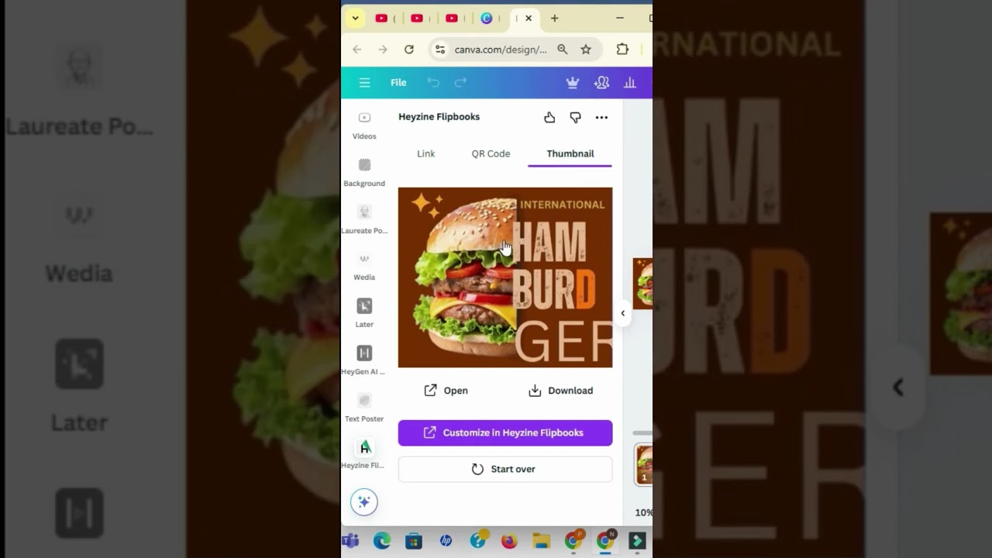Open the Laureate Po... app
This screenshot has width=992, height=558.
click(x=364, y=219)
